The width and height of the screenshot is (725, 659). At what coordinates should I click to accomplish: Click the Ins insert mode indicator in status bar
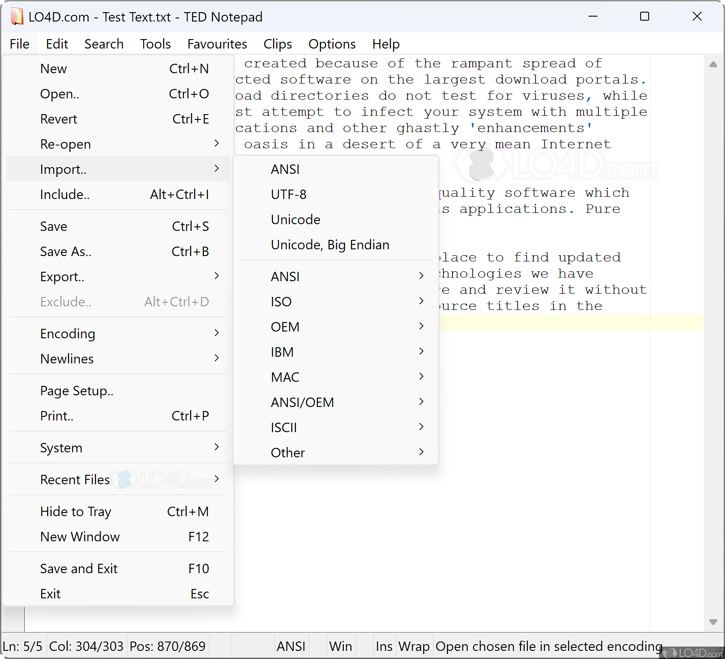coord(384,646)
